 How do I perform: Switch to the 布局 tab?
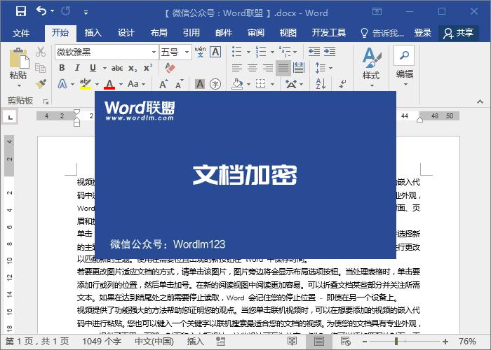159,32
